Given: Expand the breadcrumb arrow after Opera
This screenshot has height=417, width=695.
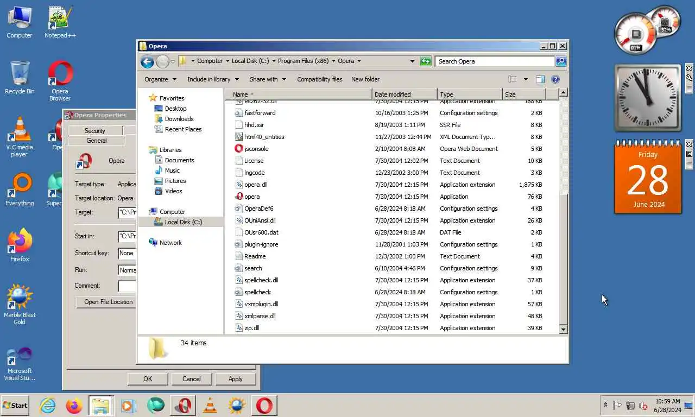Looking at the screenshot, I should [x=359, y=61].
